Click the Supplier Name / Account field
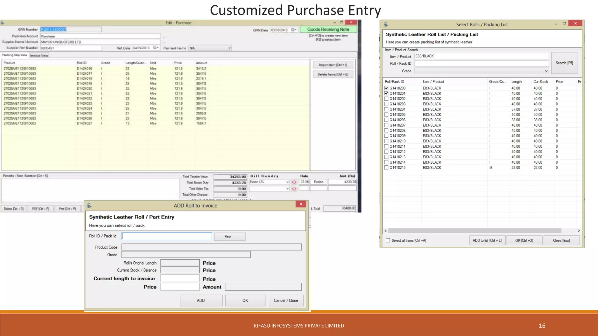This screenshot has height=336, width=598. click(100, 42)
